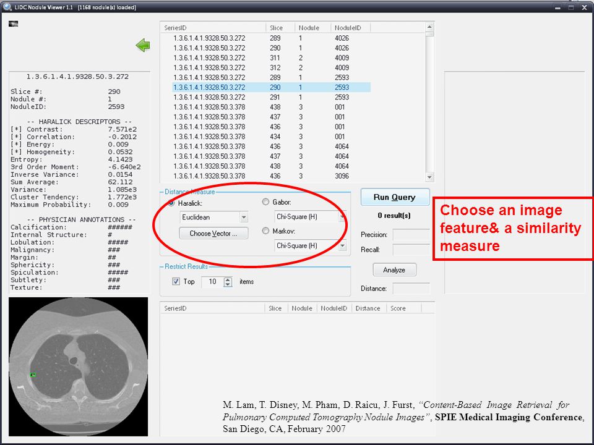This screenshot has width=594, height=445.
Task: Select the Markov radio button
Action: tap(265, 231)
